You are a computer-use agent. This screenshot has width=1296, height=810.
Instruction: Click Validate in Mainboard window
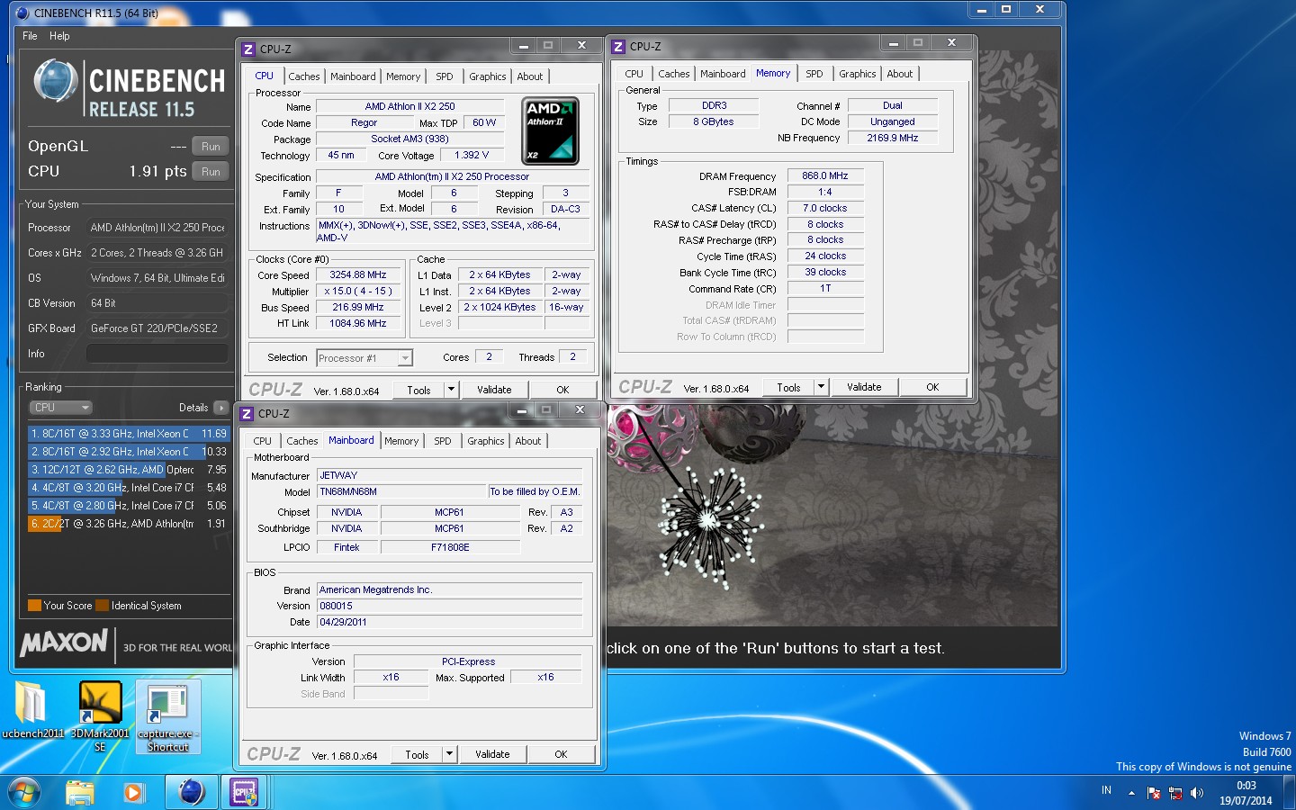tap(492, 754)
